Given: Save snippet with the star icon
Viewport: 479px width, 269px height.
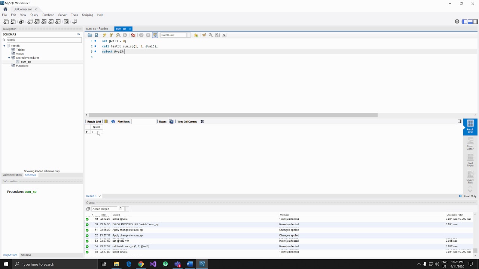Looking at the screenshot, I should (196, 35).
